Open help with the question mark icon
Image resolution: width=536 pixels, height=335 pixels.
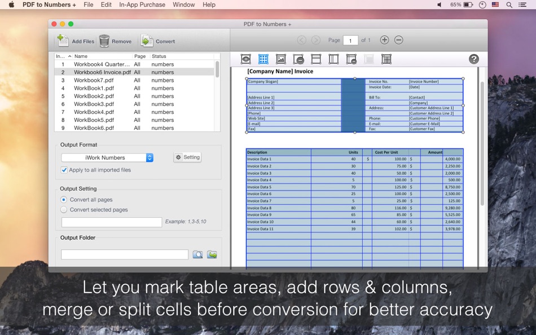pyautogui.click(x=473, y=59)
